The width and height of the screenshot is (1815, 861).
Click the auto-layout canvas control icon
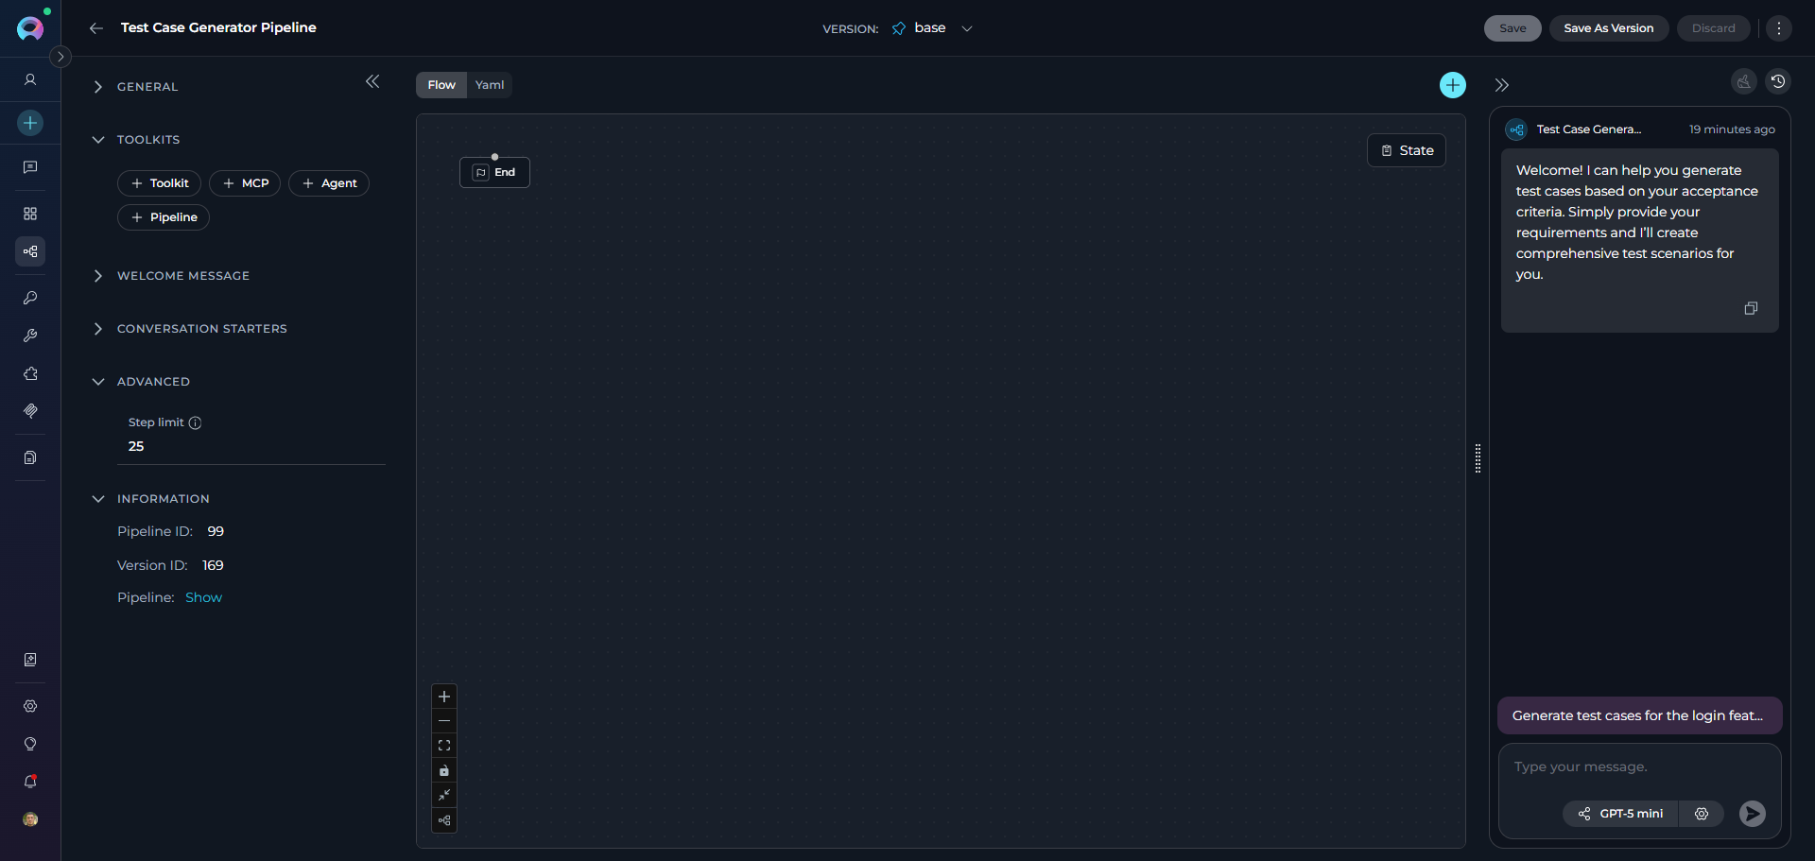(444, 820)
